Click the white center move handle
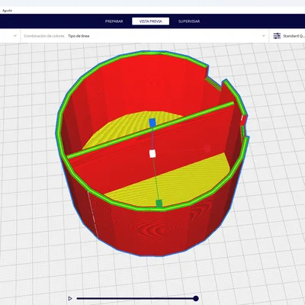The height and width of the screenshot is (305, 305). 152,154
